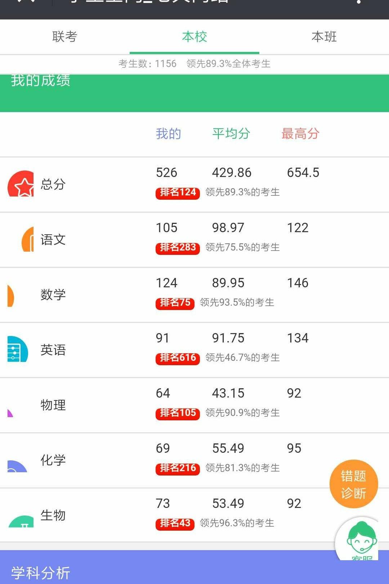Tap the green 生物 subject icon
The height and width of the screenshot is (584, 389).
point(21,521)
